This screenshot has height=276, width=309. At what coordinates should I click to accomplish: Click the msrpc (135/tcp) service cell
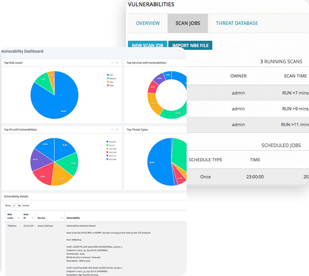tap(45, 226)
